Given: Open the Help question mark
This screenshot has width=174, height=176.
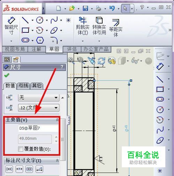Looking at the screenshot, I should point(142,8).
